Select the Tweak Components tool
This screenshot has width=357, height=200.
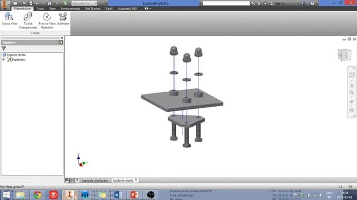tap(28, 21)
